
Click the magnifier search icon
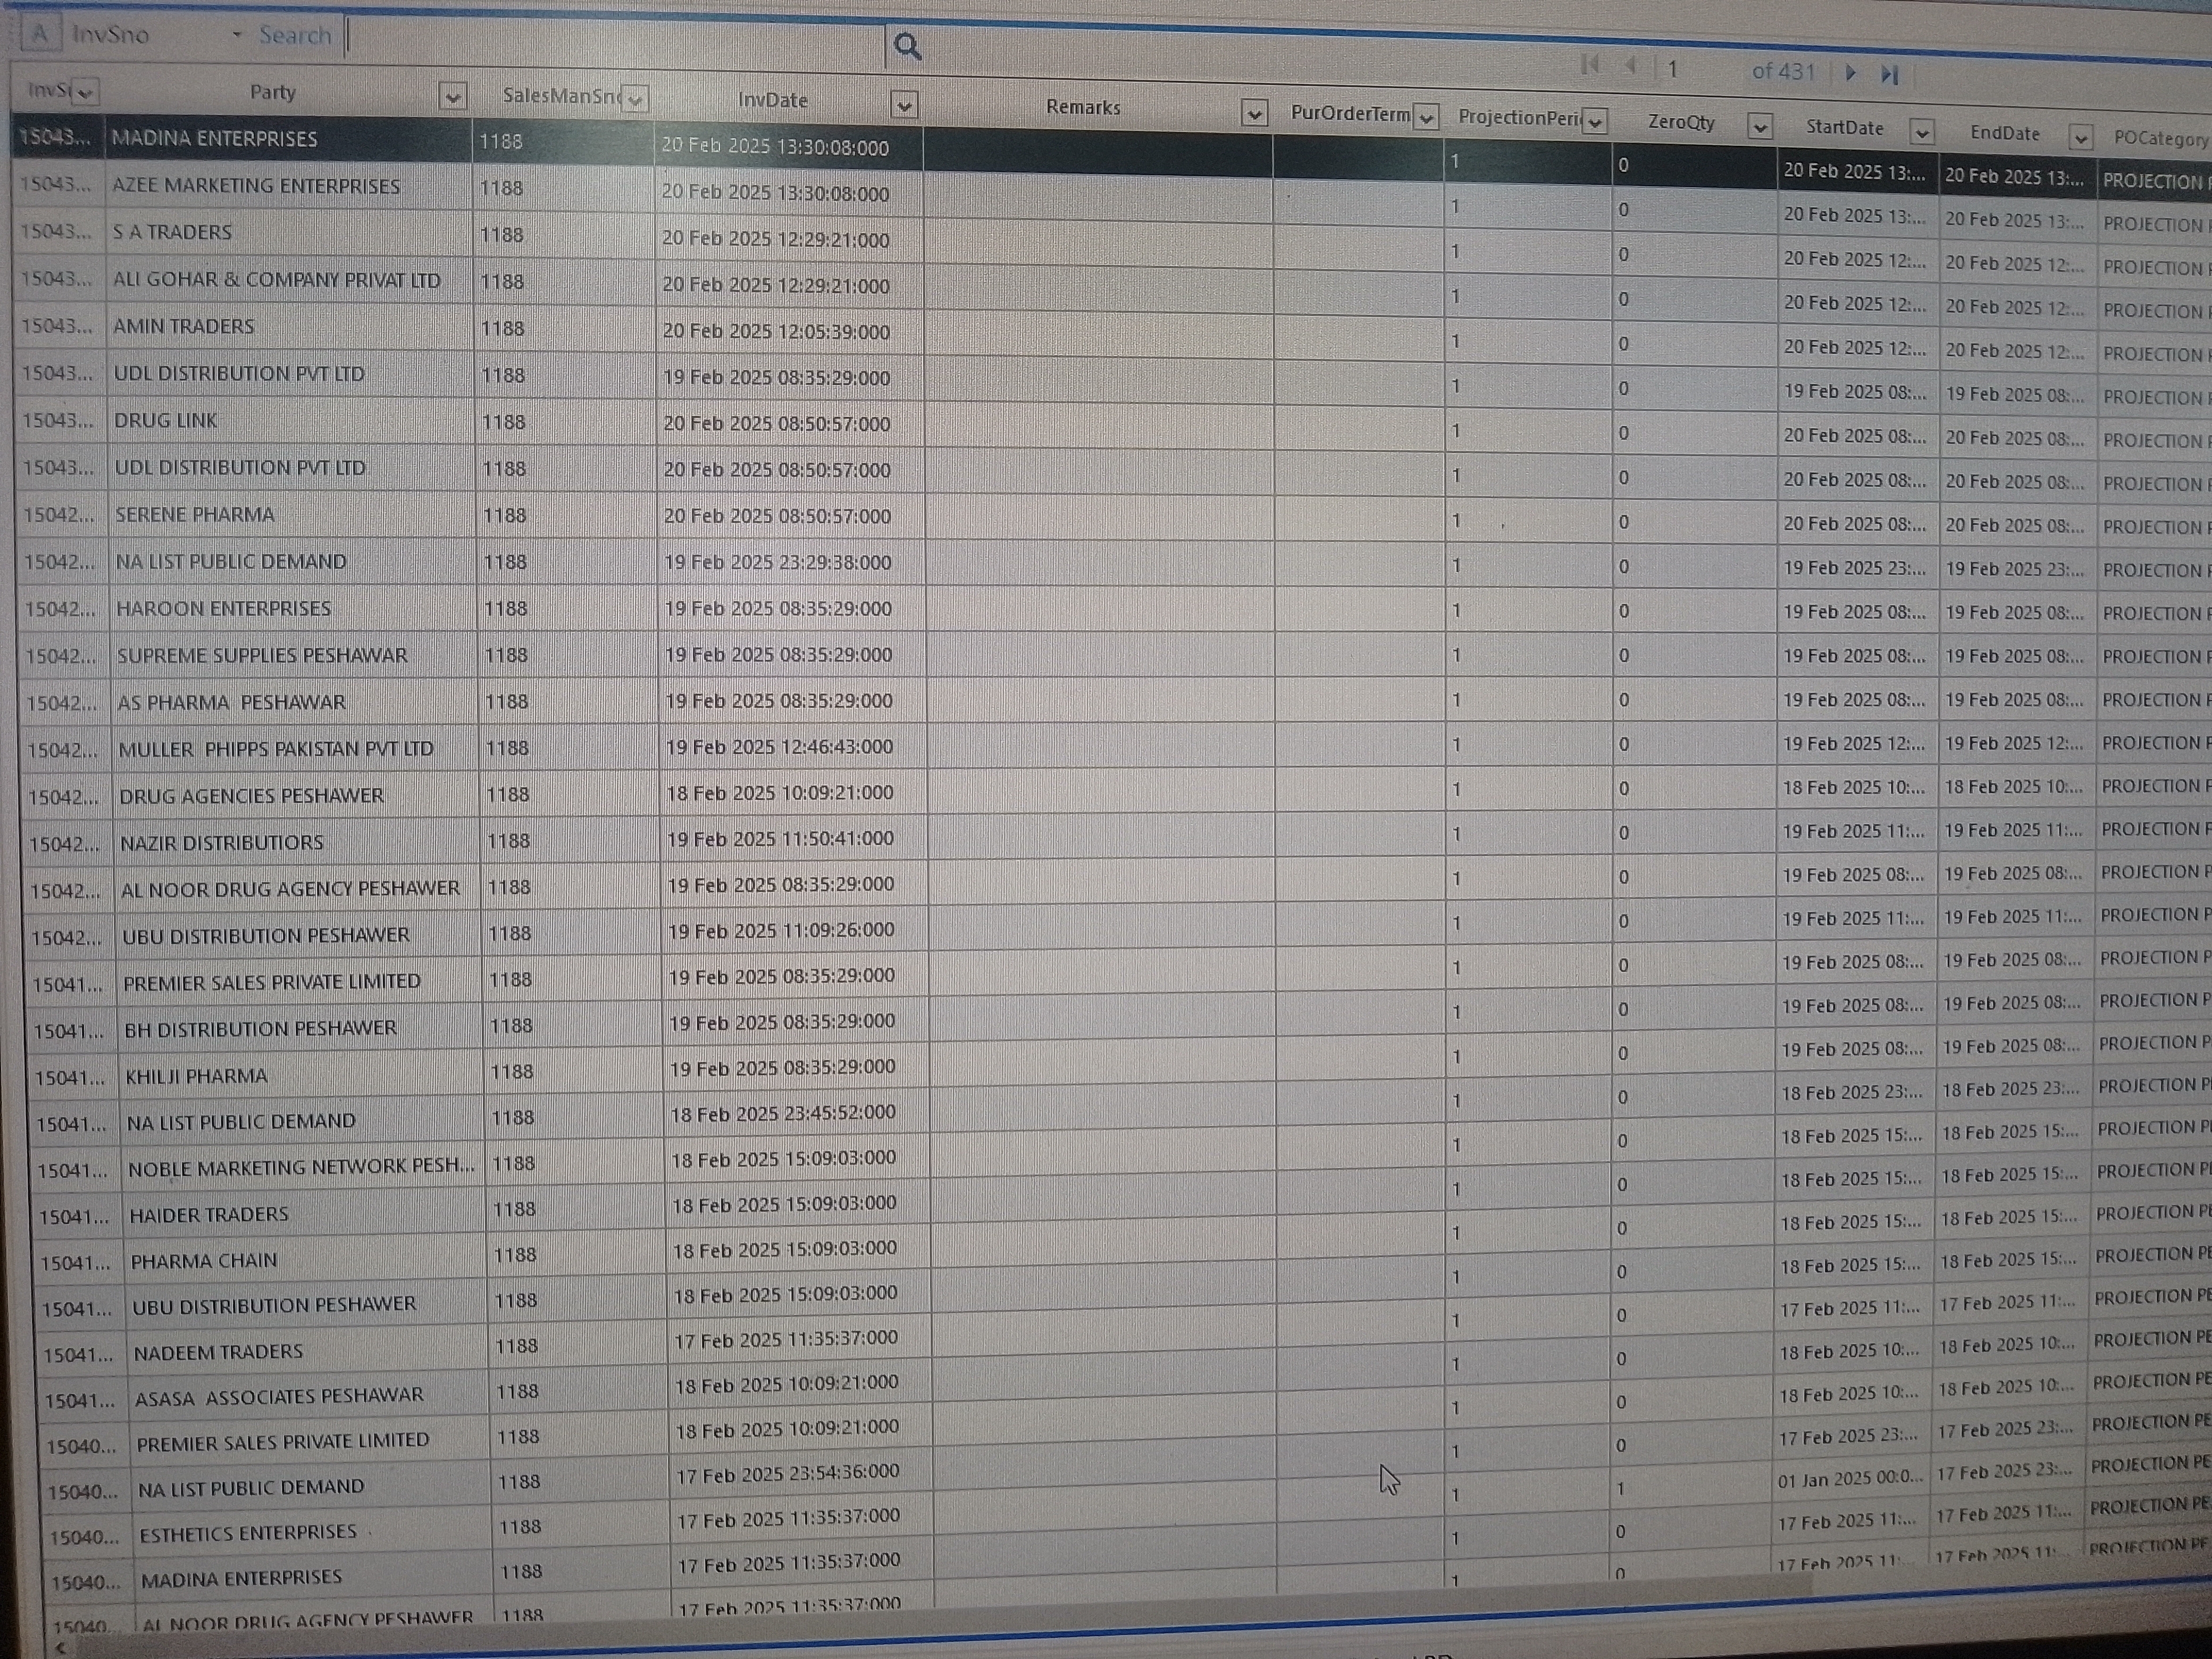coord(907,46)
